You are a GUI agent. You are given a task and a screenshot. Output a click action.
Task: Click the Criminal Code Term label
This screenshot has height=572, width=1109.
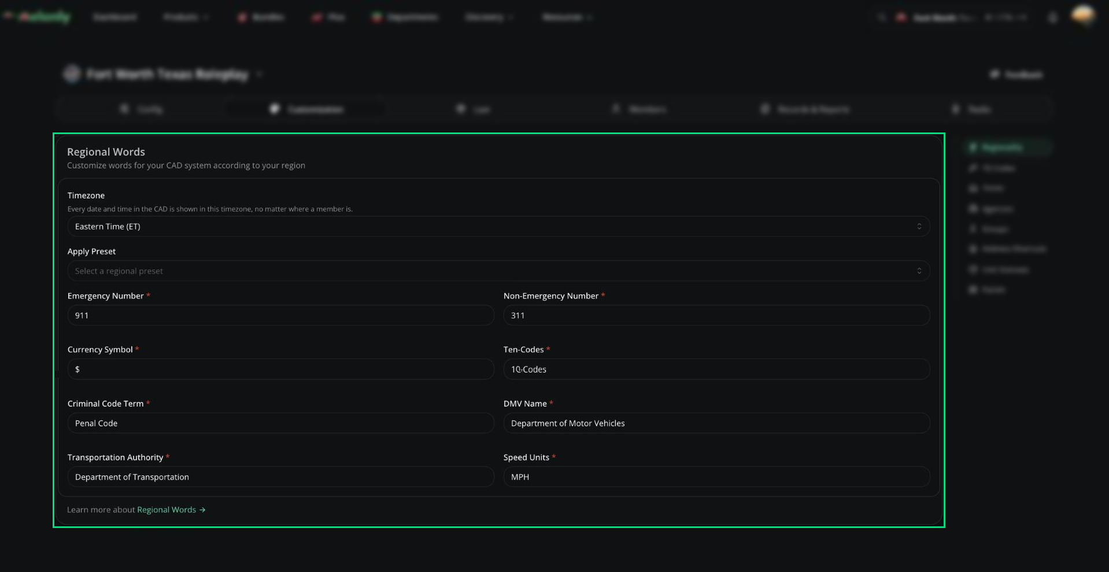point(105,403)
